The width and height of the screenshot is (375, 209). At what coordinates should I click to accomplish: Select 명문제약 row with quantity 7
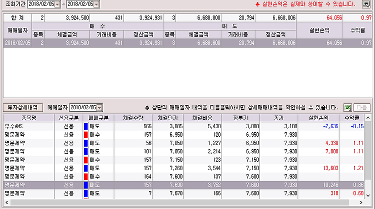point(184,193)
